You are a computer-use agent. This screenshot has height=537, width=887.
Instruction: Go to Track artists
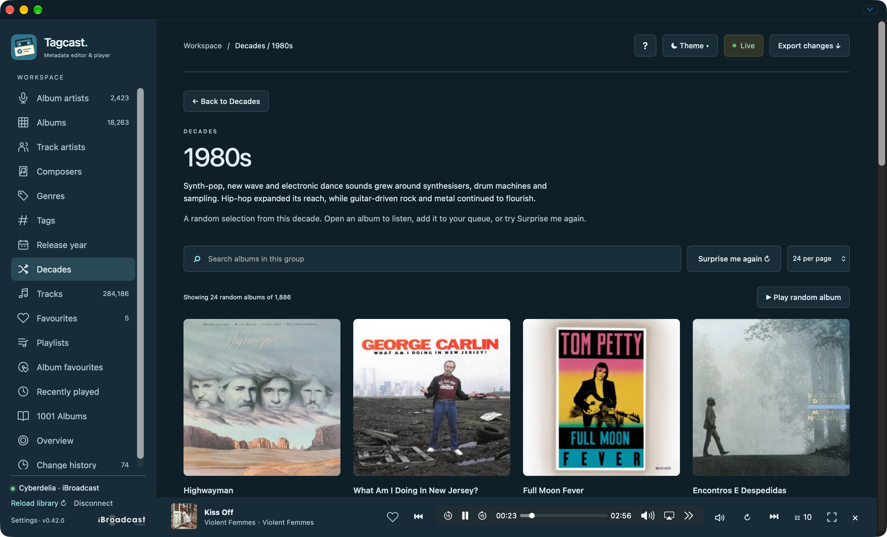(73, 147)
